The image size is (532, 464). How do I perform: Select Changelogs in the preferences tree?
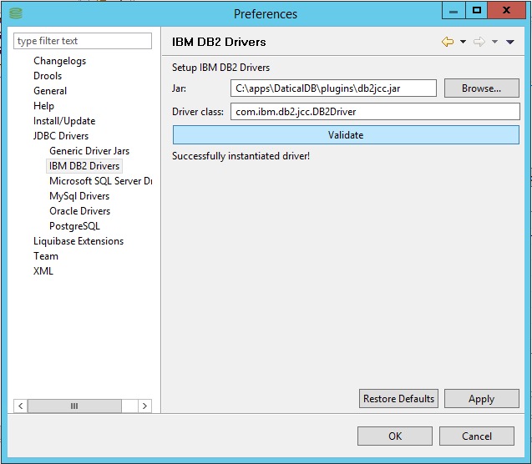(60, 61)
